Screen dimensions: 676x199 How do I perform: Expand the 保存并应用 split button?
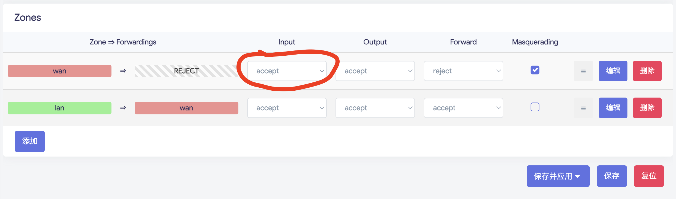point(577,176)
